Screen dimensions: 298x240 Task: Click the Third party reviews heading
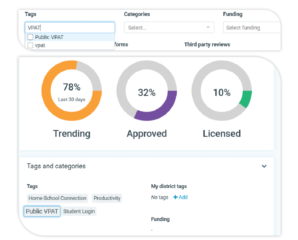click(x=207, y=45)
